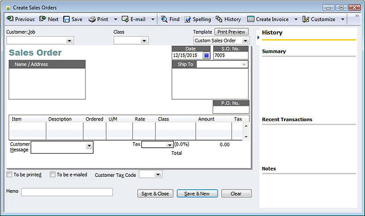This screenshot has height=216, width=365.
Task: Click the E-mail toolbar icon
Action: click(x=125, y=19)
